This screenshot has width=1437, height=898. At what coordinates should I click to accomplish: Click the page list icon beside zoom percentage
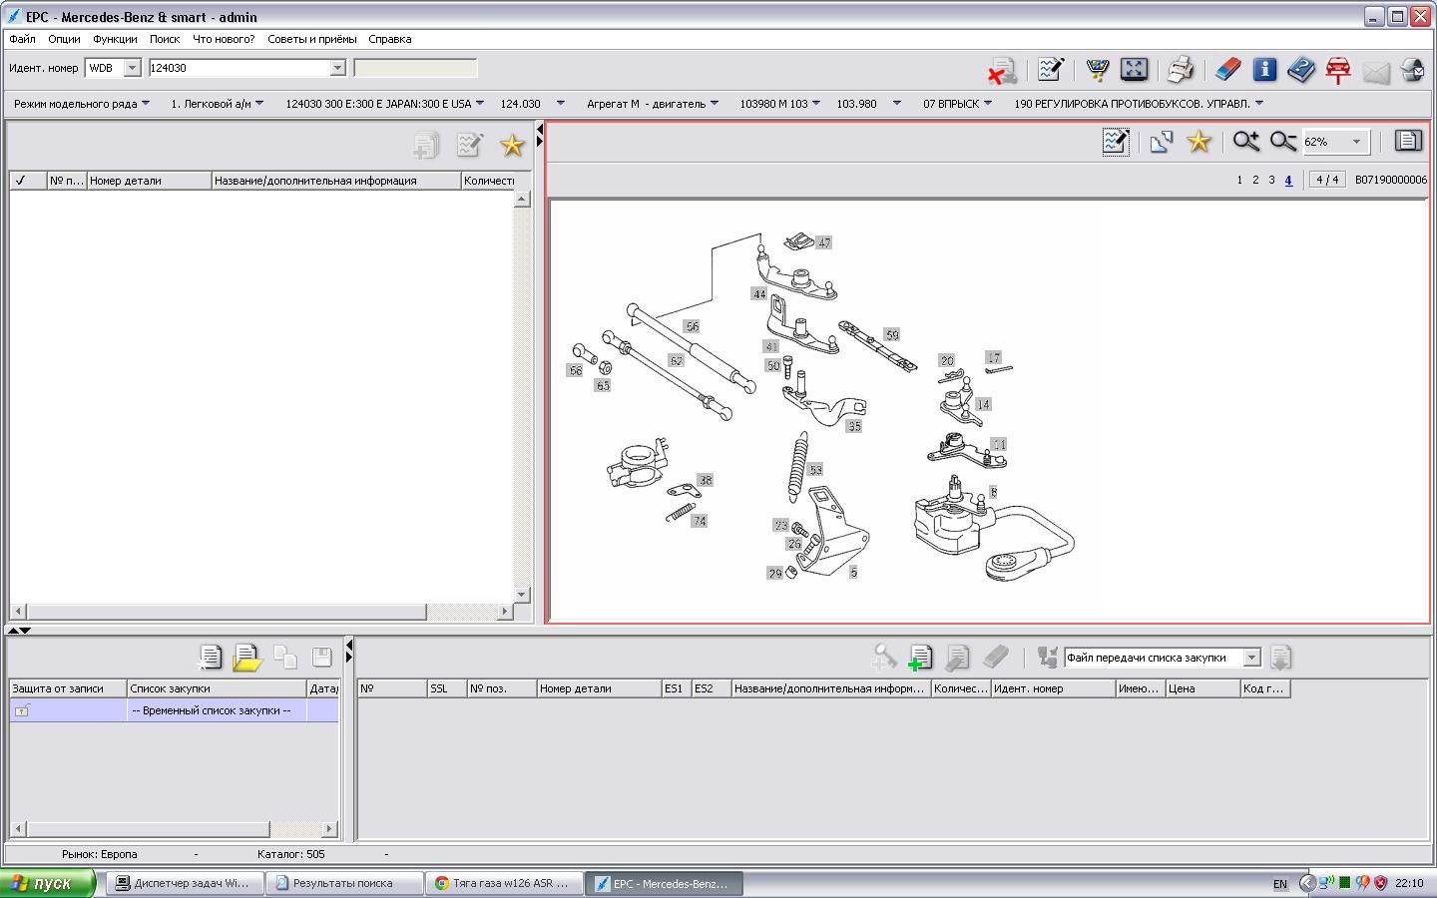point(1408,141)
